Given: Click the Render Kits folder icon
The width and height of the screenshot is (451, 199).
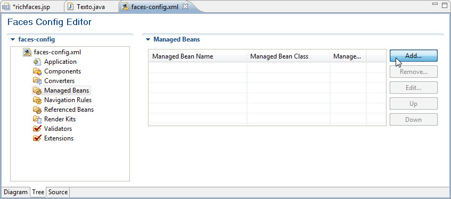Looking at the screenshot, I should 37,119.
